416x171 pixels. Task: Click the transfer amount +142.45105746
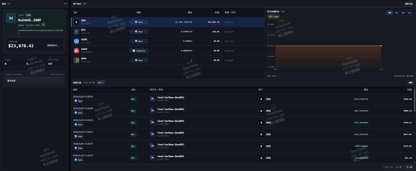click(361, 99)
